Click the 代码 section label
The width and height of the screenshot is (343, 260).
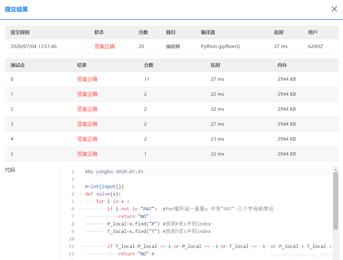(x=10, y=170)
